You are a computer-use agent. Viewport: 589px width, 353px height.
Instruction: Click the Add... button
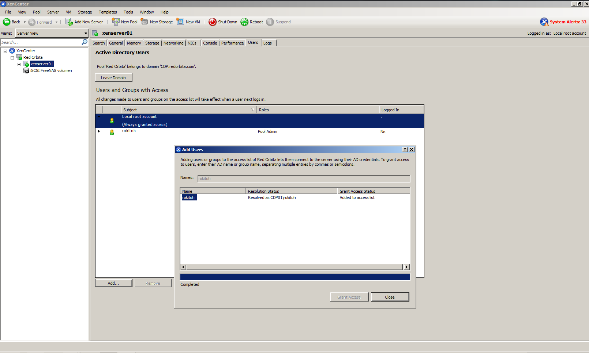(x=113, y=283)
